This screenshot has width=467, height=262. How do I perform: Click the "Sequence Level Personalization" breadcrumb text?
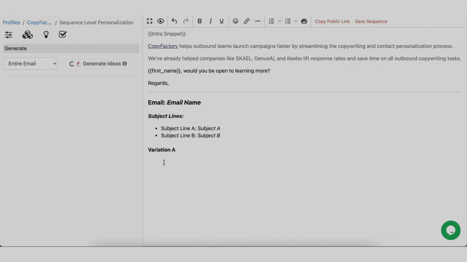96,22
